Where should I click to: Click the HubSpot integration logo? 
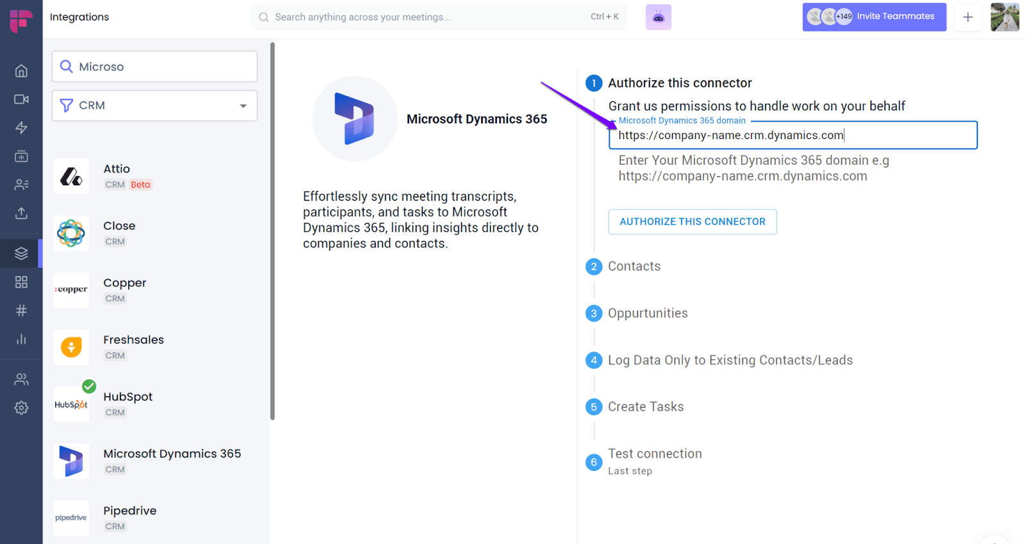[x=71, y=404]
